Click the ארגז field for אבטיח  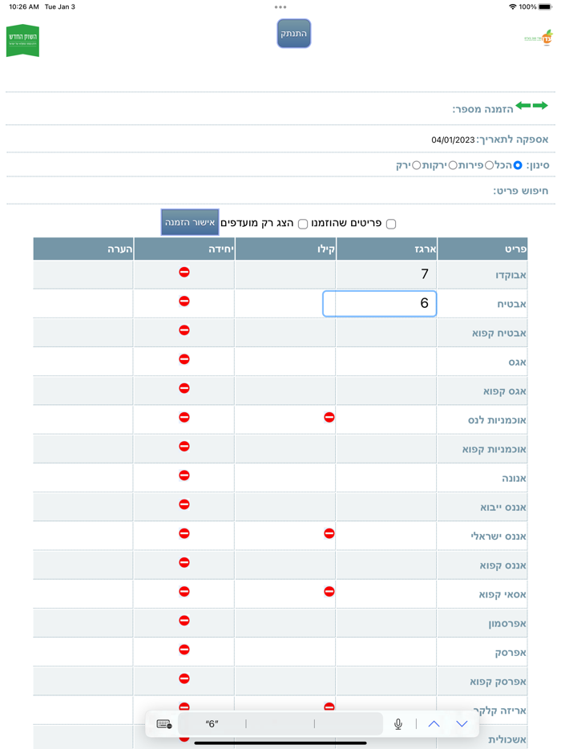click(380, 303)
